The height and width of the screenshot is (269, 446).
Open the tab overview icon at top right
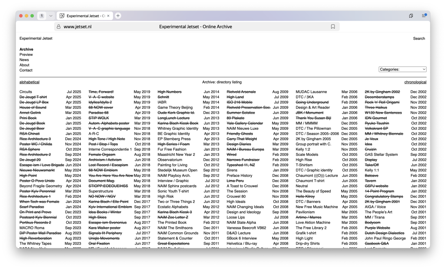411,16
